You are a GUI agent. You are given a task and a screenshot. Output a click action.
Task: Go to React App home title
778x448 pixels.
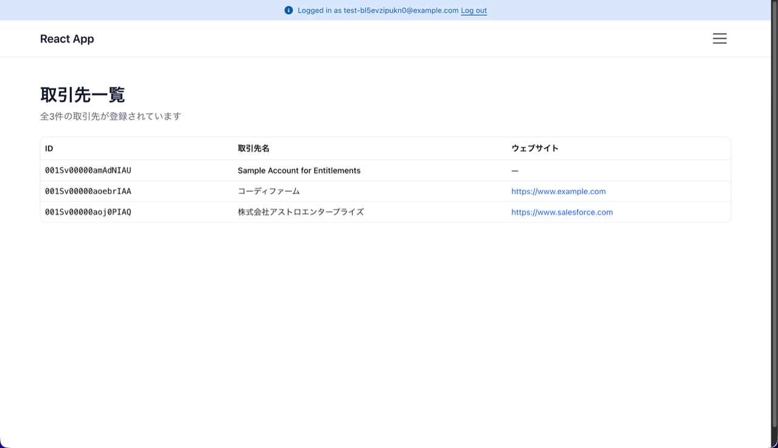point(67,39)
